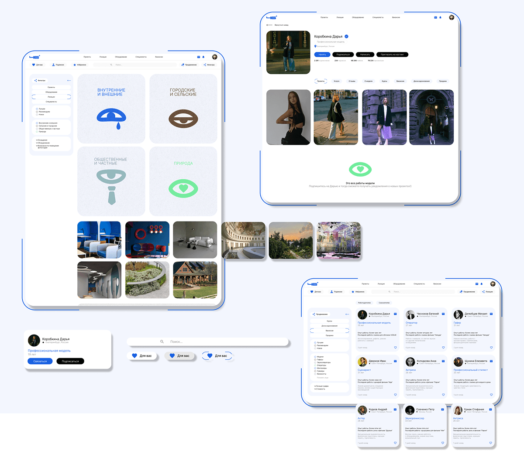The width and height of the screenshot is (524, 454).
Task: Select the Гаферы radio option
Action: pos(315,360)
